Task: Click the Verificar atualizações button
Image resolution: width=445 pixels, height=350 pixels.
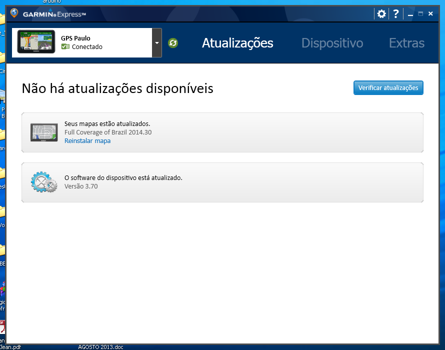Action: coord(388,87)
